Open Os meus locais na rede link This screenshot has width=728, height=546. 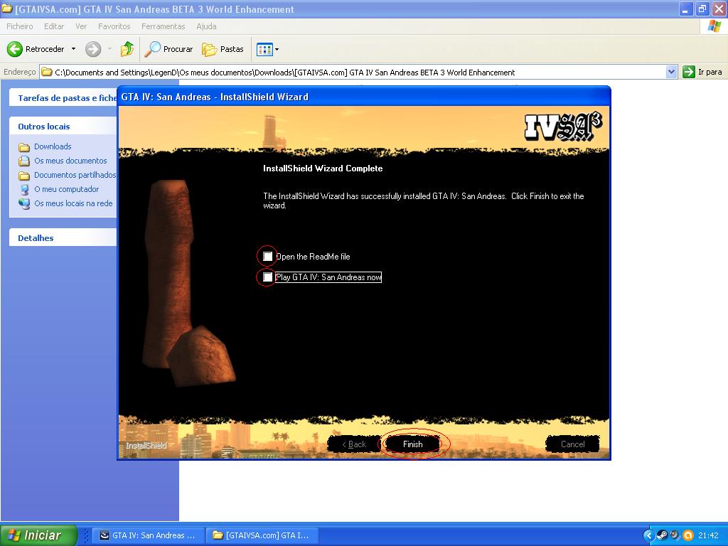point(73,203)
